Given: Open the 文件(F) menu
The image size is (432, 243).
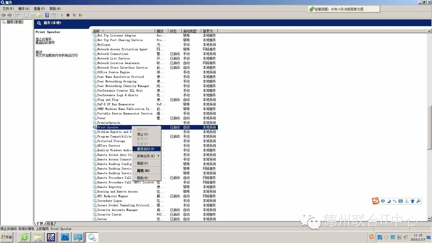Looking at the screenshot, I should coord(8,9).
